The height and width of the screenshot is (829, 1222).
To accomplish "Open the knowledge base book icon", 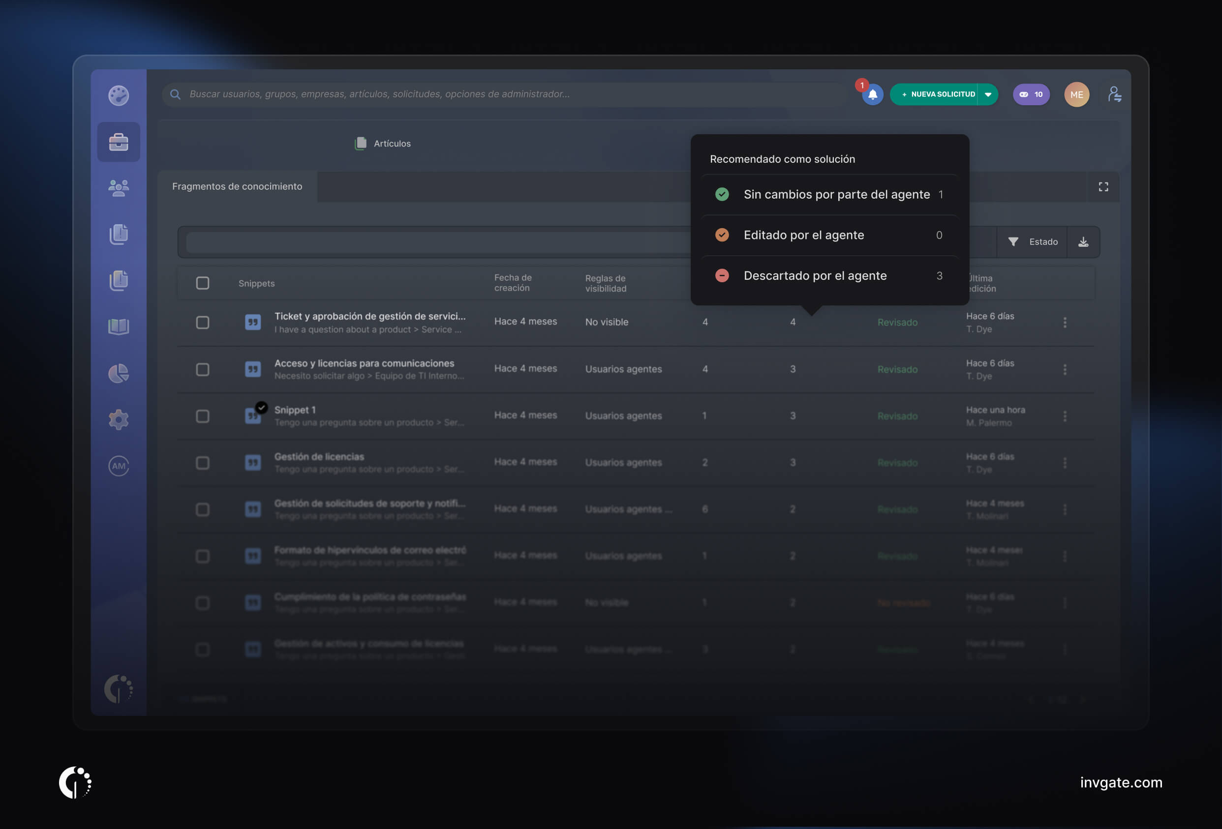I will tap(118, 326).
